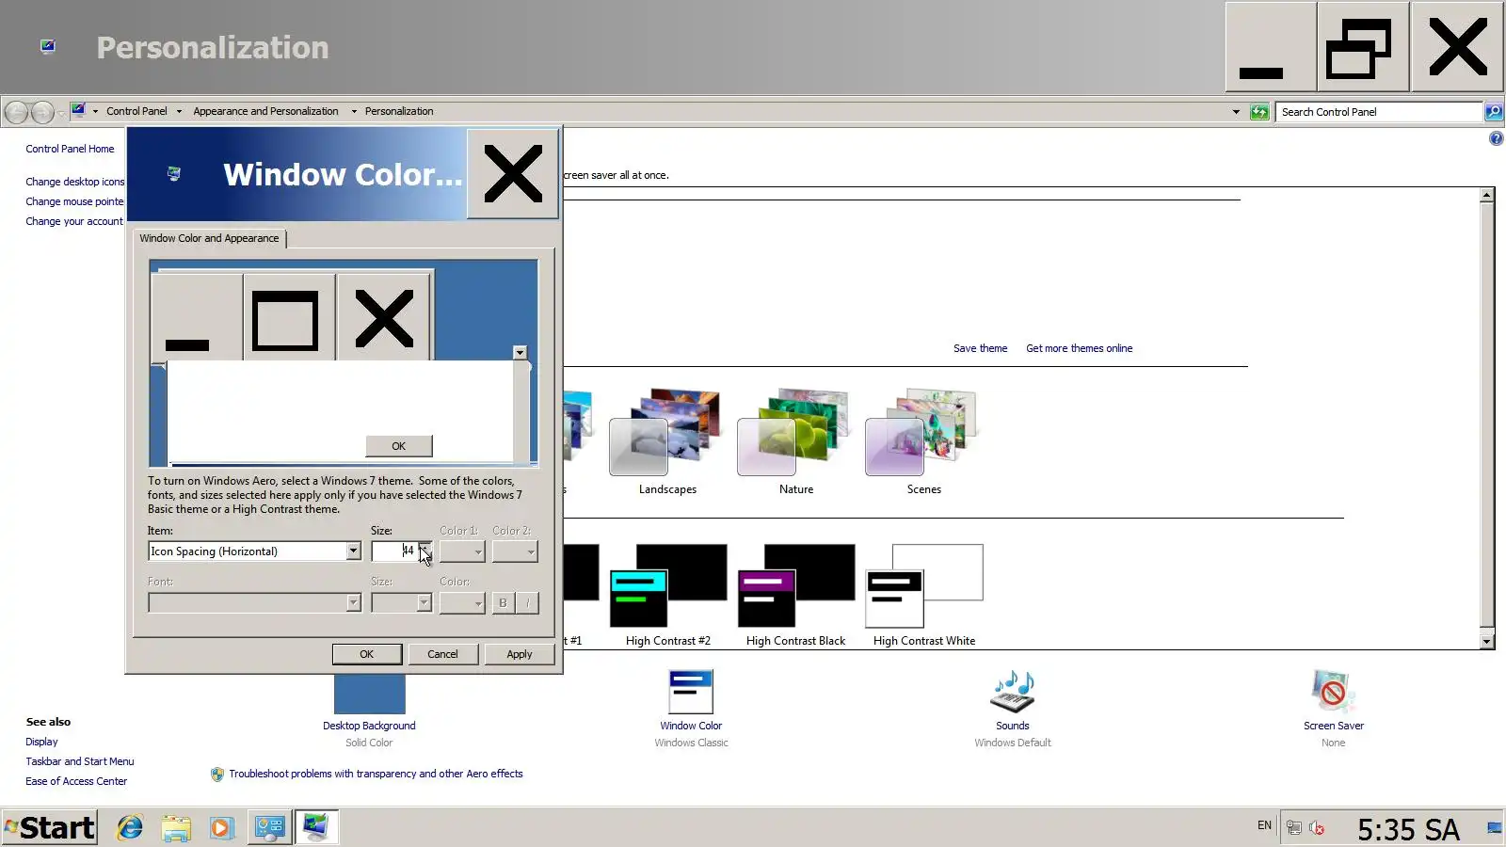Click the Window Color dialog title icon

click(x=174, y=173)
